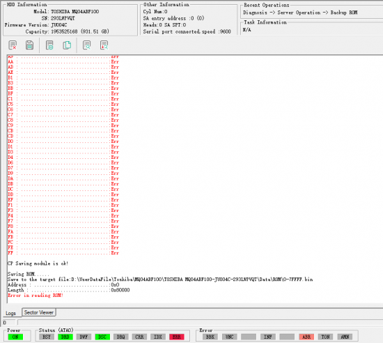Select the B1 module Err log line
The height and width of the screenshot is (343, 383).
tap(63, 78)
